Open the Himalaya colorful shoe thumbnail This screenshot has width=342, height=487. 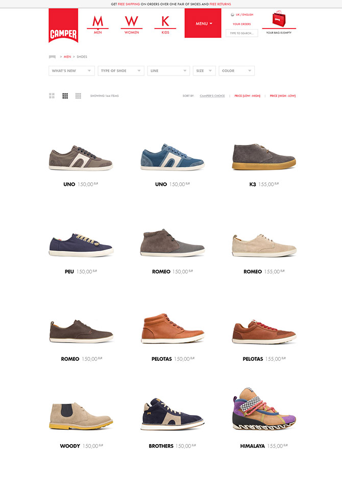(264, 409)
